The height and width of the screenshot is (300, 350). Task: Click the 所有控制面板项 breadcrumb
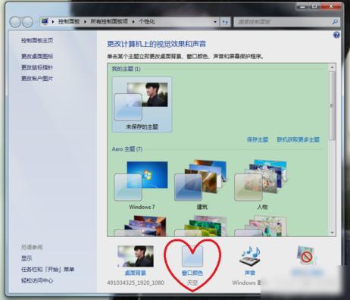click(x=109, y=22)
